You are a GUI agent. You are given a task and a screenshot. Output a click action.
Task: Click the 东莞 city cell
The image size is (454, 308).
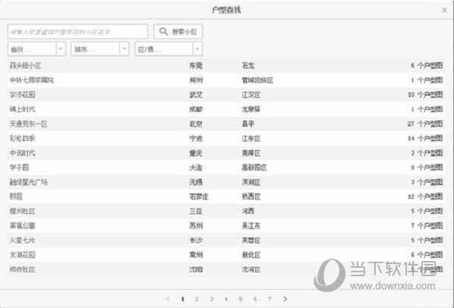[196, 66]
